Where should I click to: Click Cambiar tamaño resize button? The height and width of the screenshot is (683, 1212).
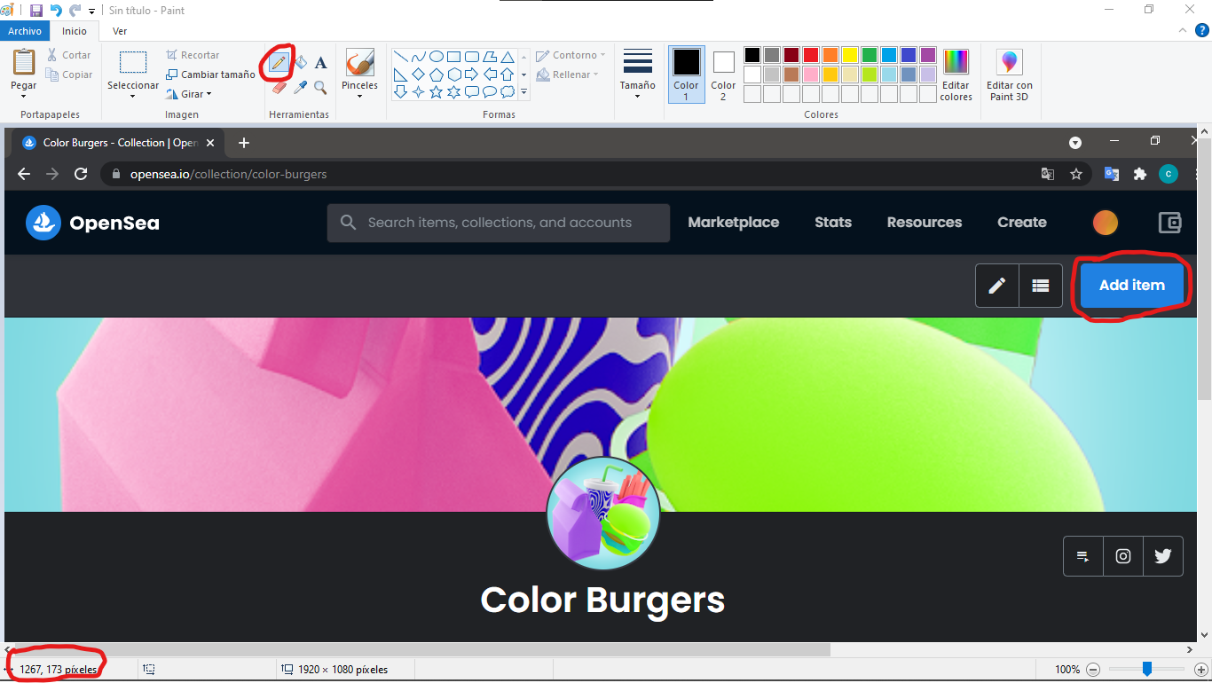[210, 75]
